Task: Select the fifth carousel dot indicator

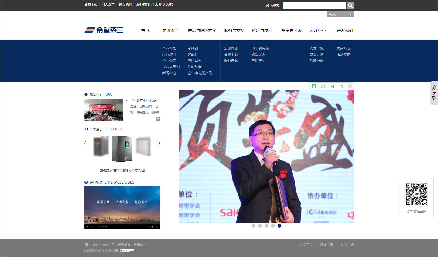Action: (x=279, y=226)
